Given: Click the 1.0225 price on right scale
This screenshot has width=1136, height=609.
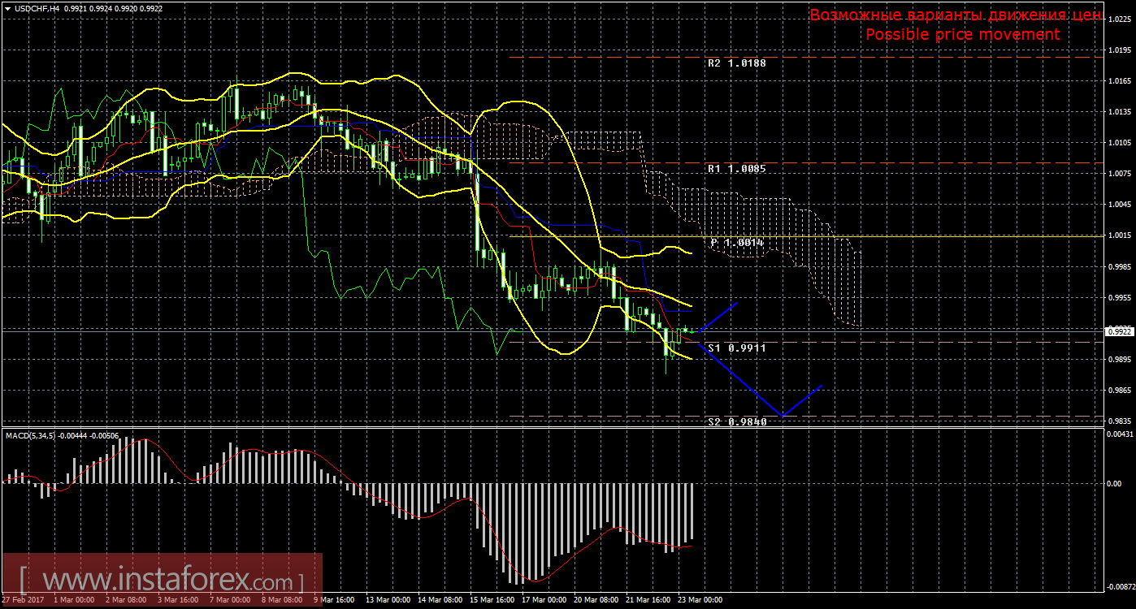Looking at the screenshot, I should coord(1118,19).
